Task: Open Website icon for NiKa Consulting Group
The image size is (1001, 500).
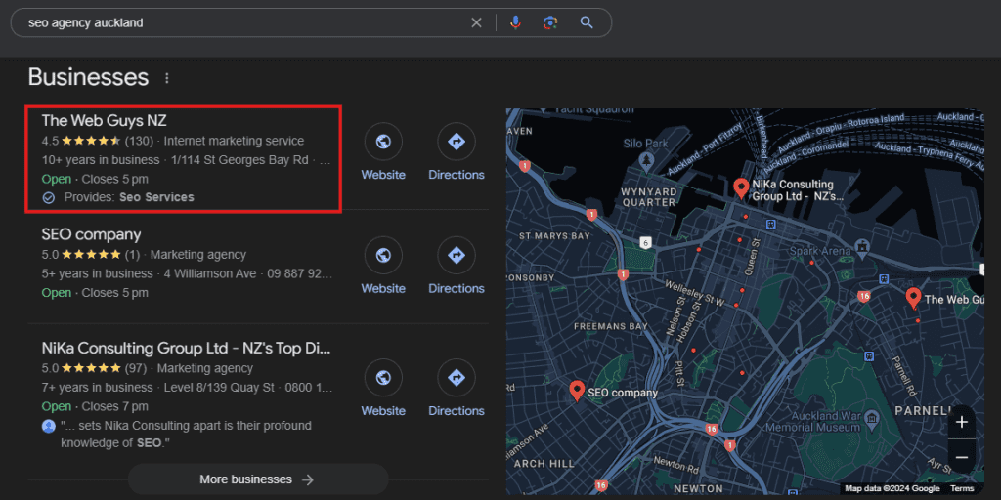Action: click(383, 378)
